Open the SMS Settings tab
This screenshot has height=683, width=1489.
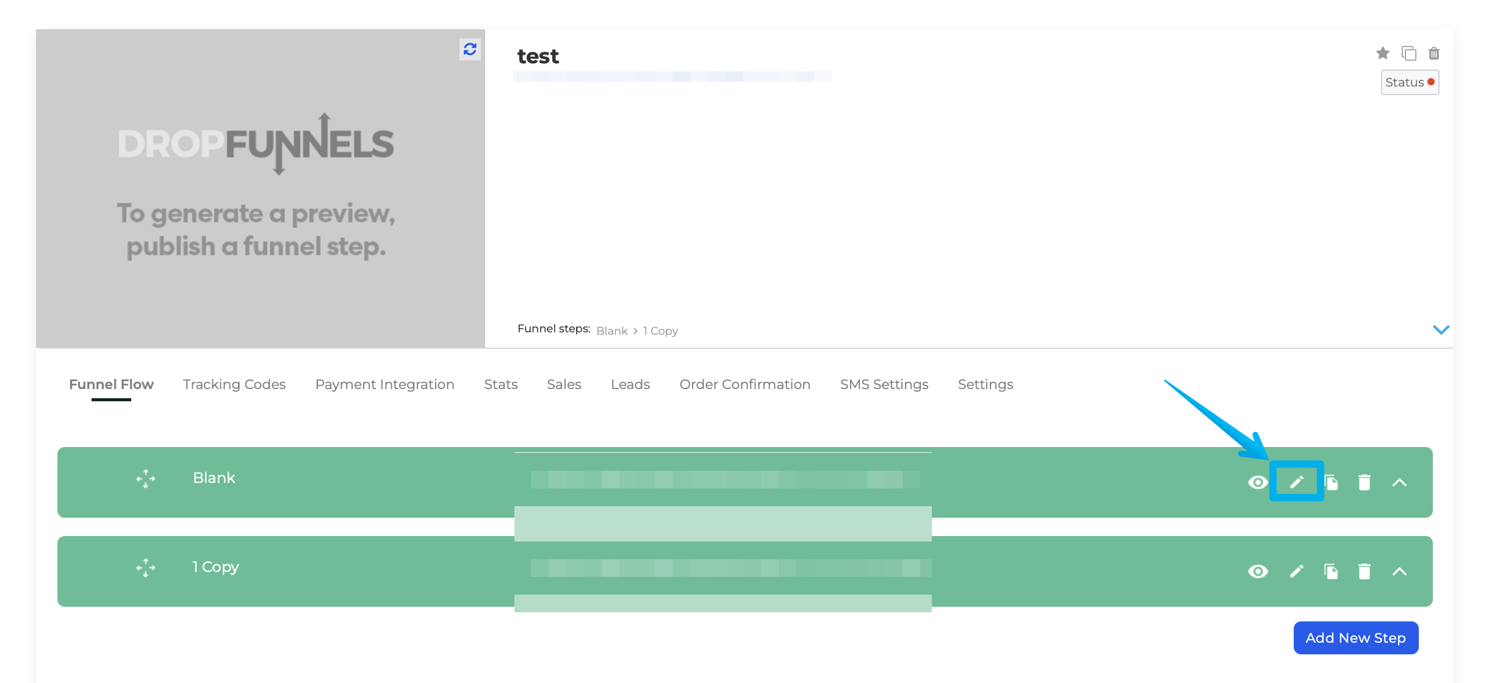tap(884, 384)
